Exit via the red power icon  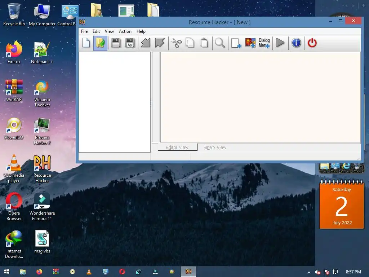tap(312, 43)
